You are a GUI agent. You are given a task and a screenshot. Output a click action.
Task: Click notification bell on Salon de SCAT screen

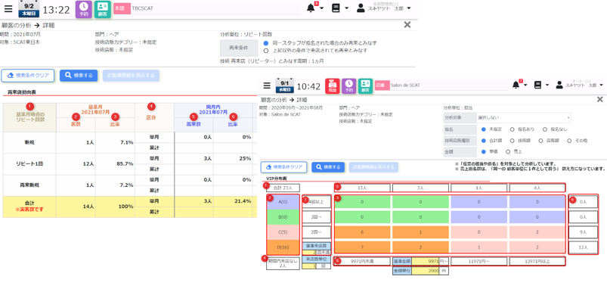(516, 85)
